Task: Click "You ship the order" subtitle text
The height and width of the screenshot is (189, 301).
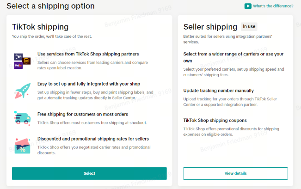Action: [x=52, y=37]
